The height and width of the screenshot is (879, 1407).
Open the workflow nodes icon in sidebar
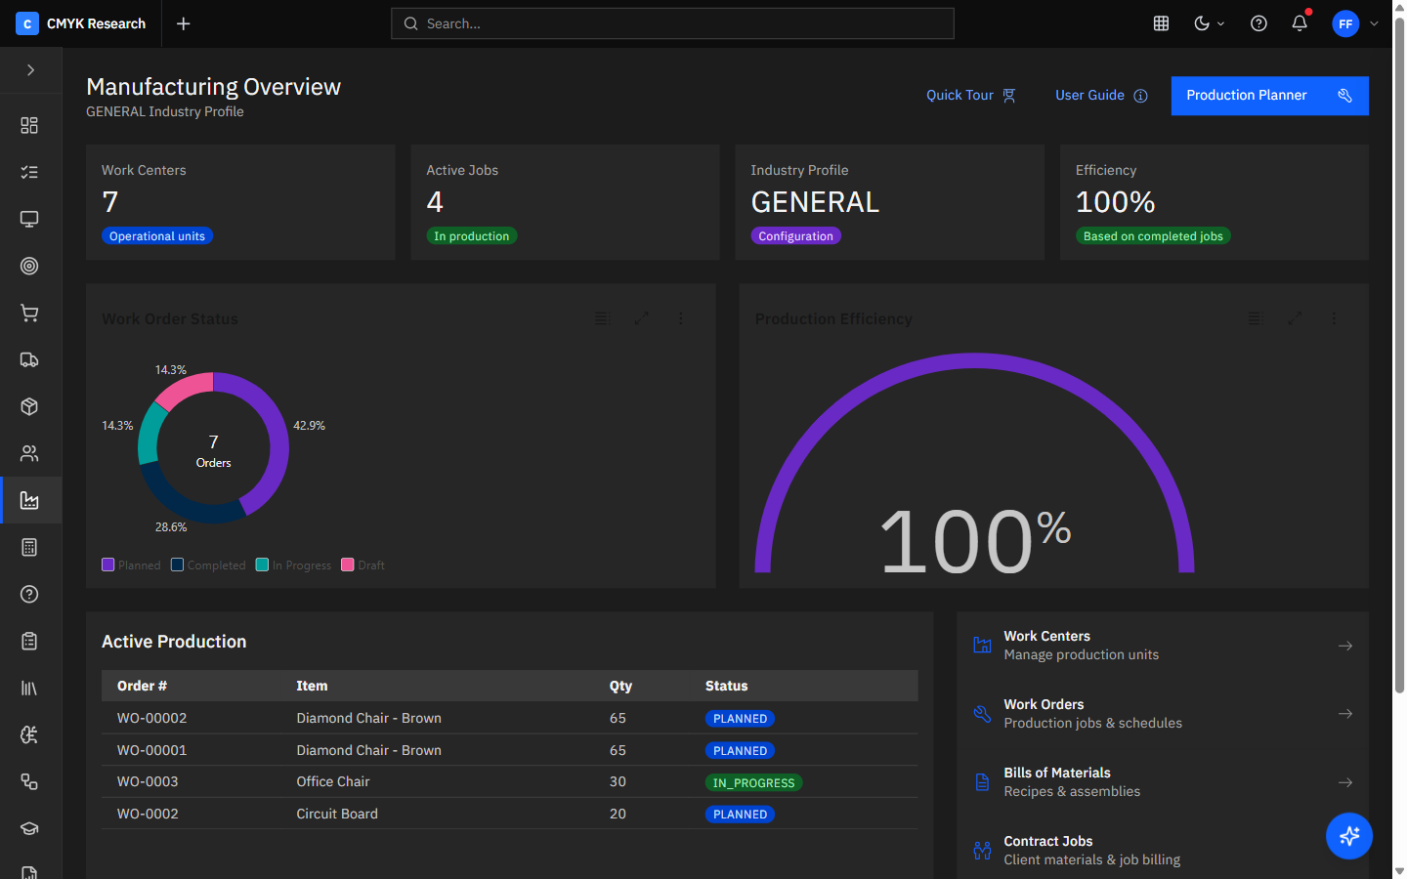coord(29,781)
